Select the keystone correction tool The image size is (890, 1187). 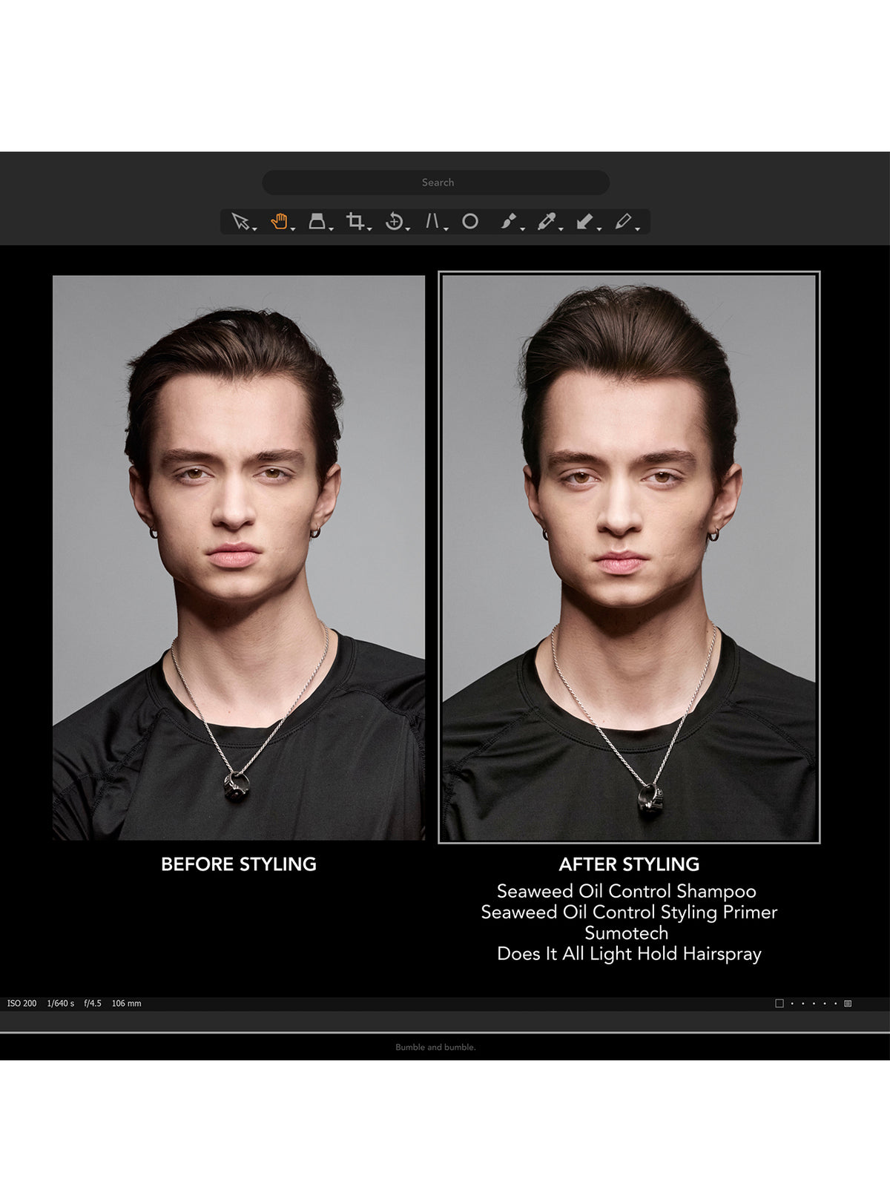coord(432,221)
